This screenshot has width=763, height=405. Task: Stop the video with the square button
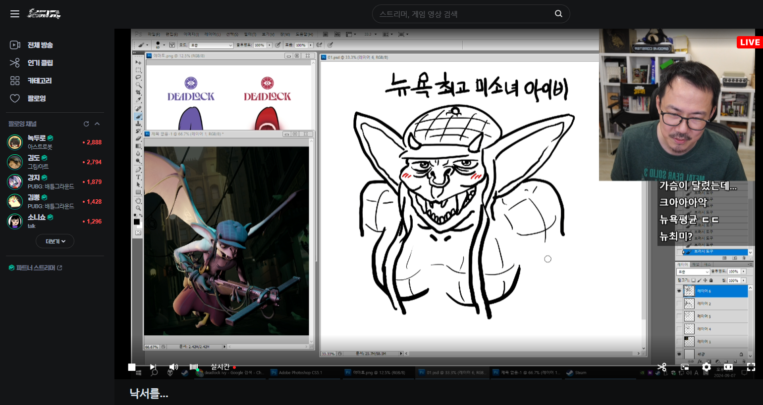click(x=132, y=367)
